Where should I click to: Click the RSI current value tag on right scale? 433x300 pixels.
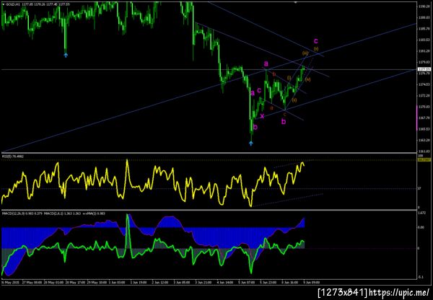point(425,159)
